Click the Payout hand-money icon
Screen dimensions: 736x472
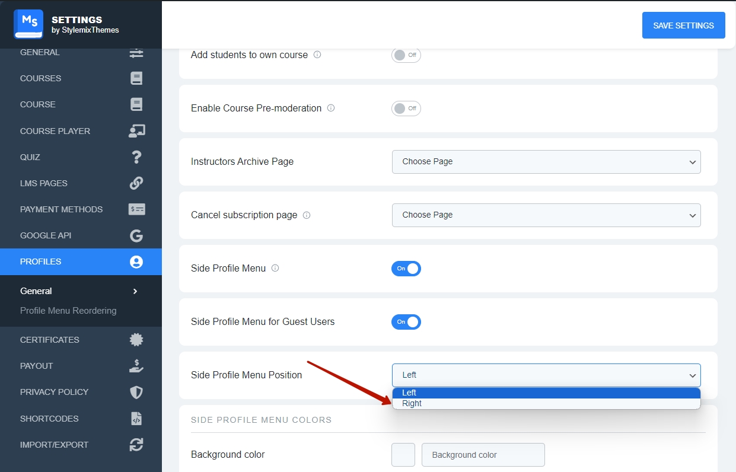point(136,366)
